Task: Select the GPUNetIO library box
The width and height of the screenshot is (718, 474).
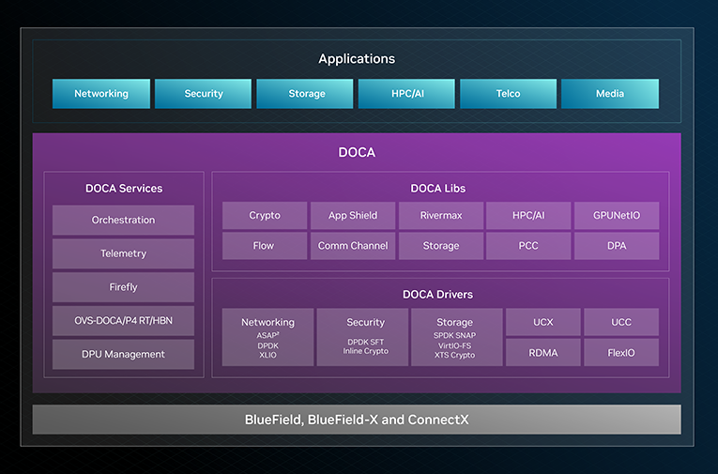Action: tap(617, 215)
